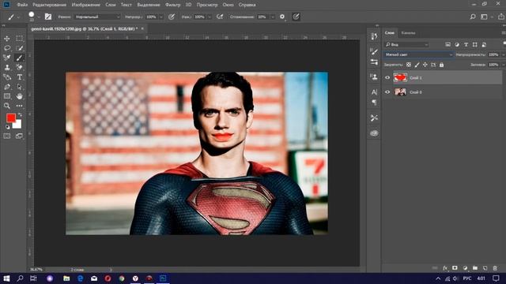The image size is (506, 284).
Task: Close the open document tab
Action: [142, 28]
